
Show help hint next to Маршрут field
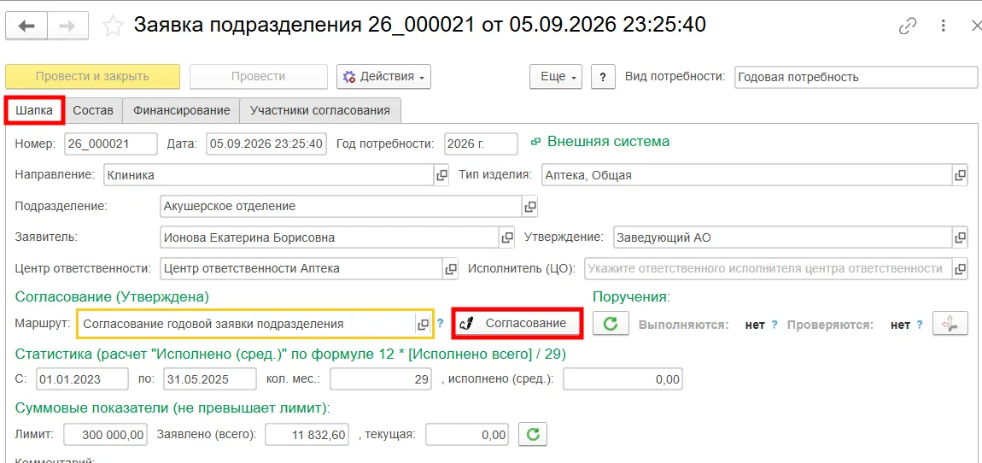[441, 324]
